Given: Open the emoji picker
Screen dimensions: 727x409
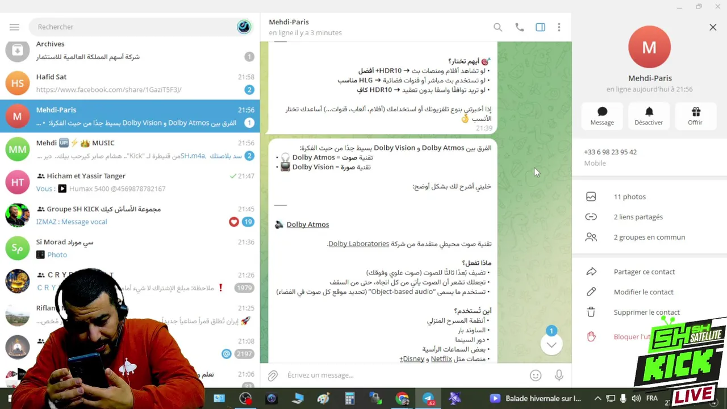Looking at the screenshot, I should [535, 375].
